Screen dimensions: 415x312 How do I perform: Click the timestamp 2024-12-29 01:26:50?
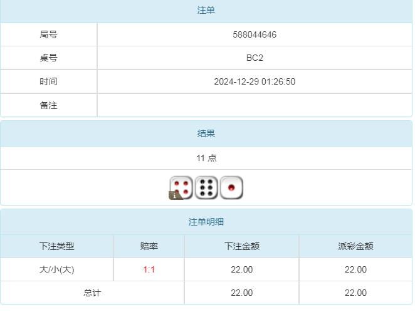tap(254, 81)
